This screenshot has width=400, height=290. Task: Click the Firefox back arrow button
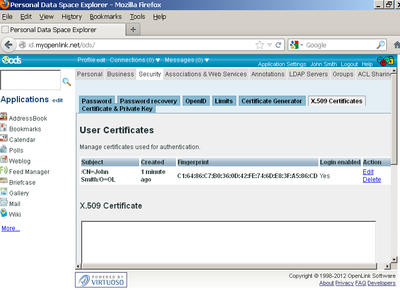(x=9, y=45)
